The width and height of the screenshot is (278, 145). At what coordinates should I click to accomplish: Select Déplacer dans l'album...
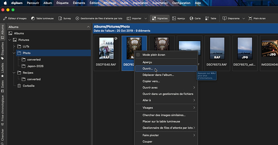coord(166,75)
